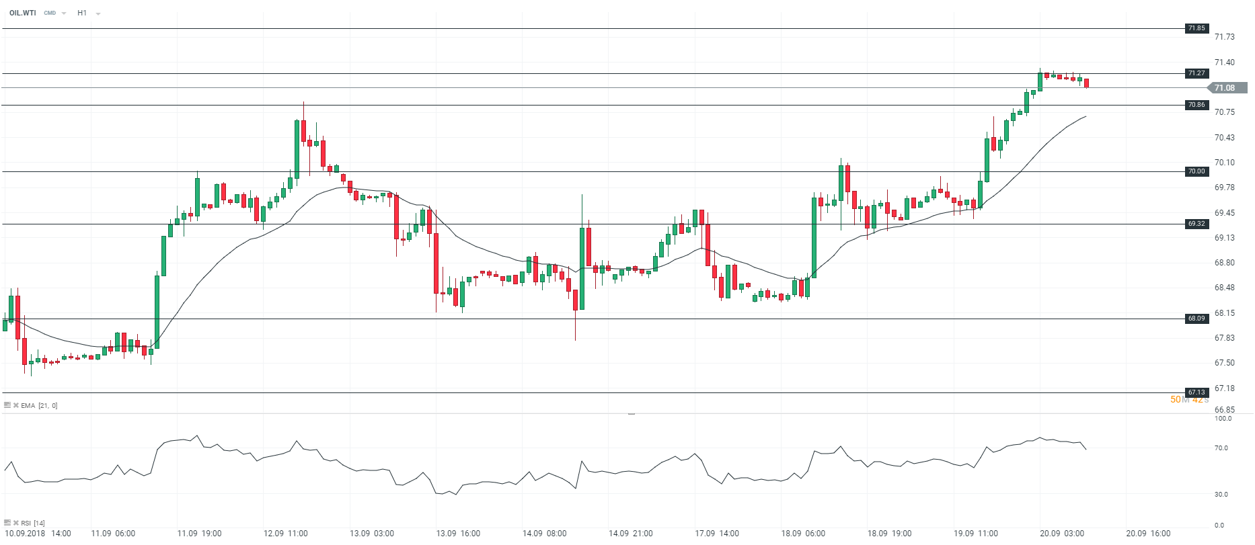The image size is (1255, 545).
Task: Open EMA indicator settings icon
Action: [x=7, y=405]
